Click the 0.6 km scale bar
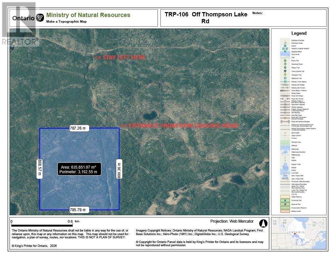Viewport: 336px width, 259px height. [x=42, y=225]
